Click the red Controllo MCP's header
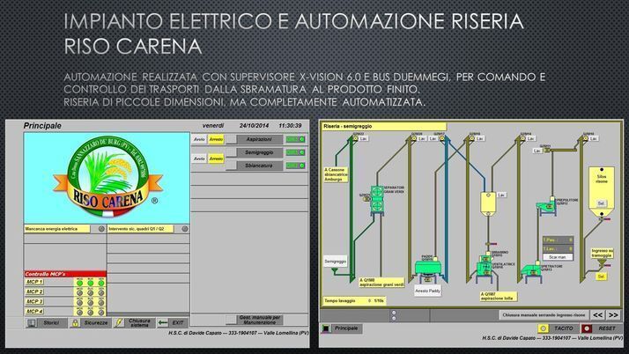 click(x=65, y=274)
